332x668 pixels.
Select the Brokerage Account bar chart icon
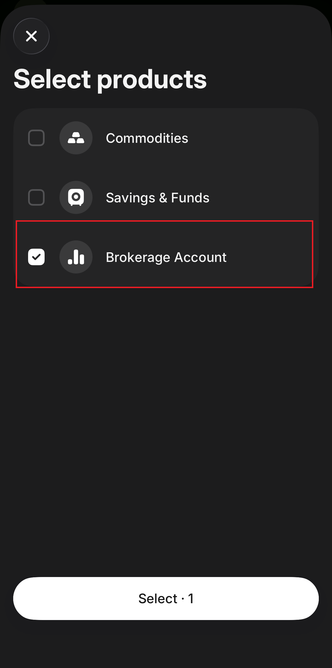pyautogui.click(x=76, y=257)
